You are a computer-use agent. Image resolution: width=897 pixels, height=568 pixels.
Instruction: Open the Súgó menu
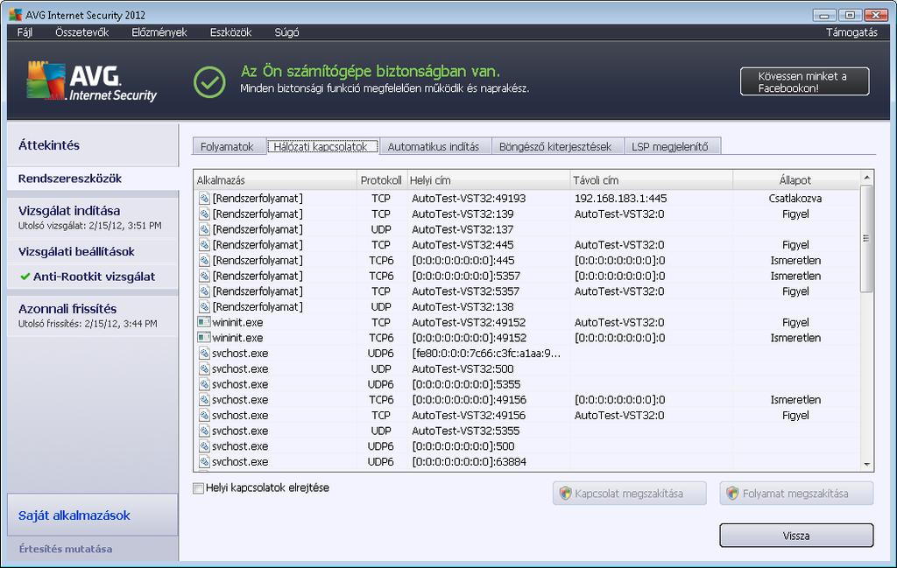coord(286,32)
